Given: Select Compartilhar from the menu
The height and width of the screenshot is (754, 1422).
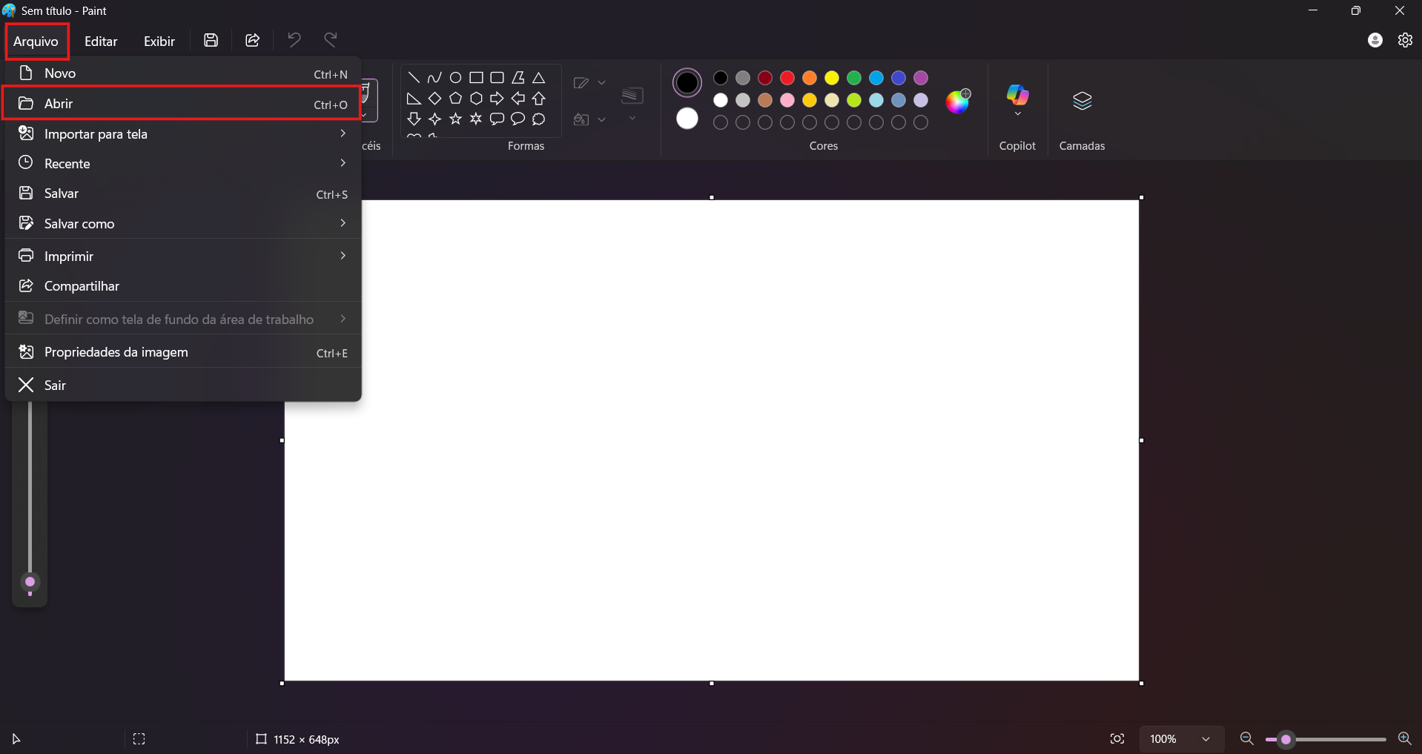Looking at the screenshot, I should (x=183, y=286).
